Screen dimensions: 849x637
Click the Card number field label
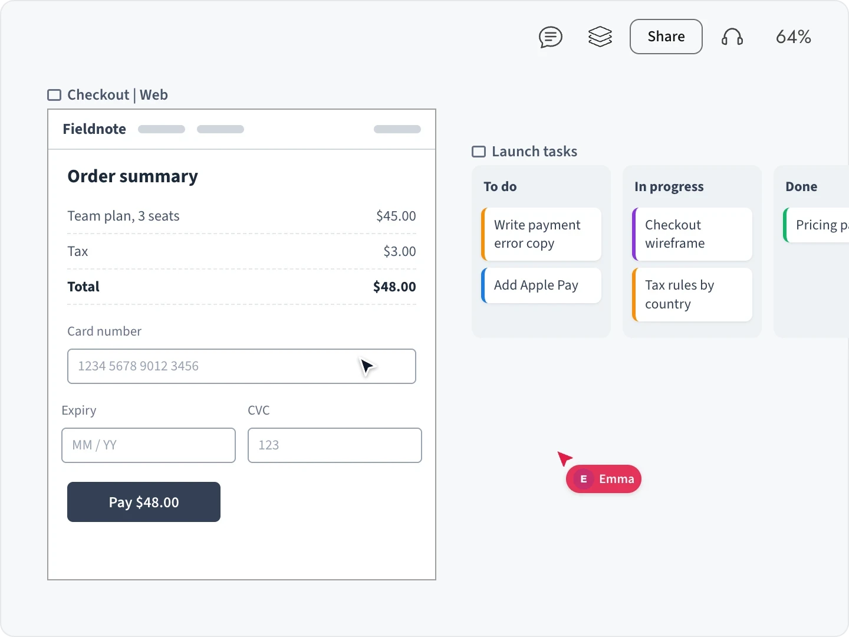click(x=104, y=331)
